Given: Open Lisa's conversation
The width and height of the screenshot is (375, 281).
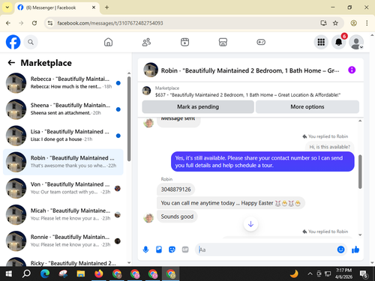Looking at the screenshot, I should point(63,136).
